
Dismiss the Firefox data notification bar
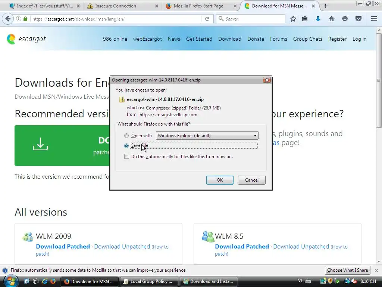click(376, 271)
